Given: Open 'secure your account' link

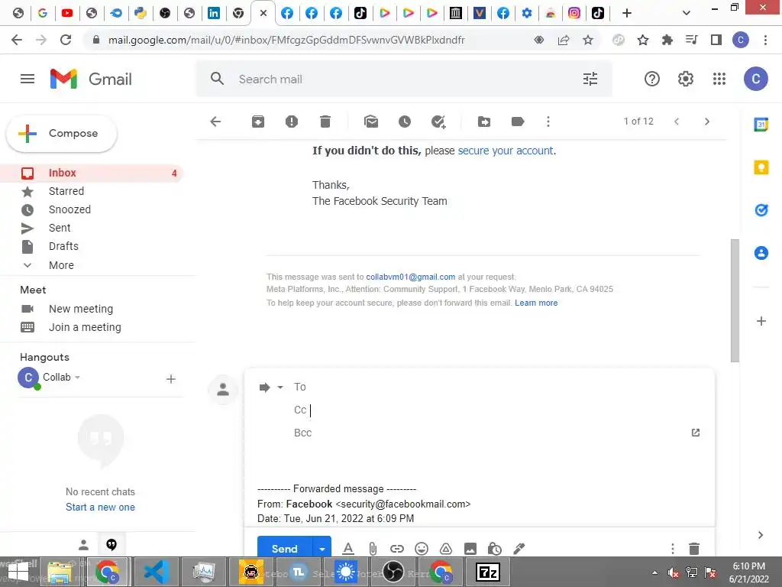Looking at the screenshot, I should (x=506, y=151).
